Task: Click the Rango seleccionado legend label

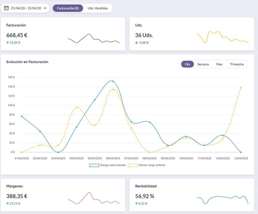Action: coord(113,165)
